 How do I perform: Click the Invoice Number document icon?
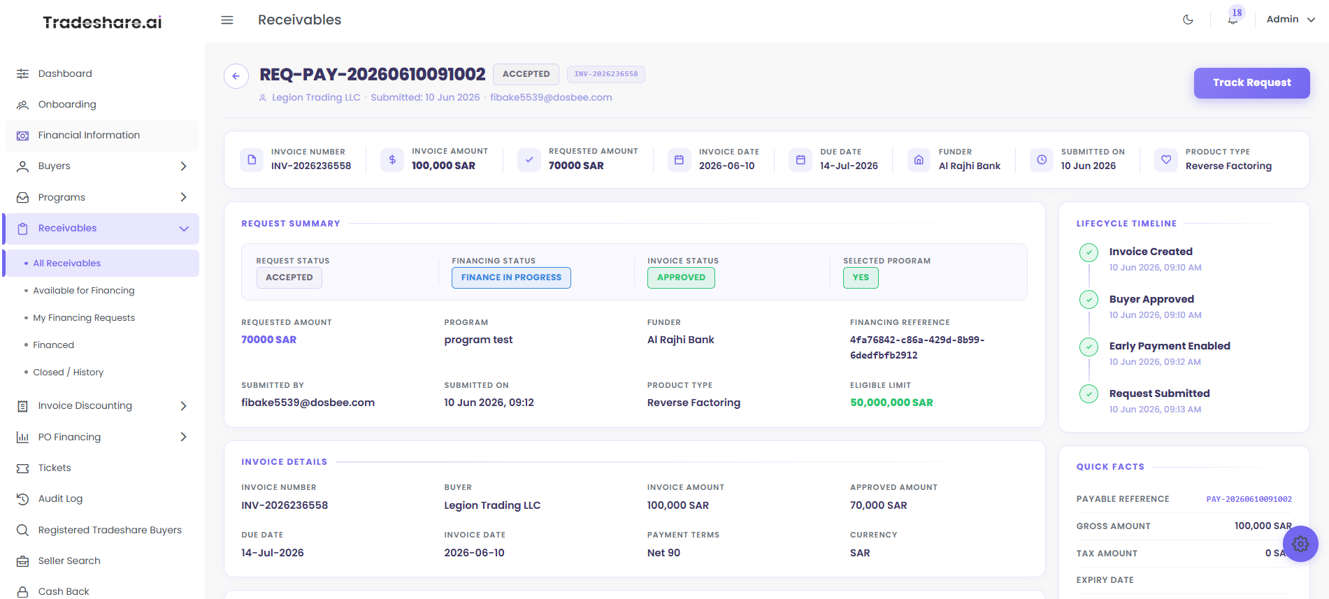click(x=252, y=160)
